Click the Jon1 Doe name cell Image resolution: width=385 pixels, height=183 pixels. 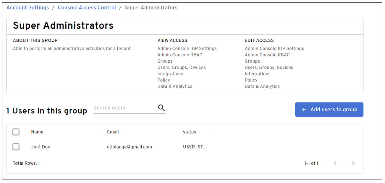41,147
